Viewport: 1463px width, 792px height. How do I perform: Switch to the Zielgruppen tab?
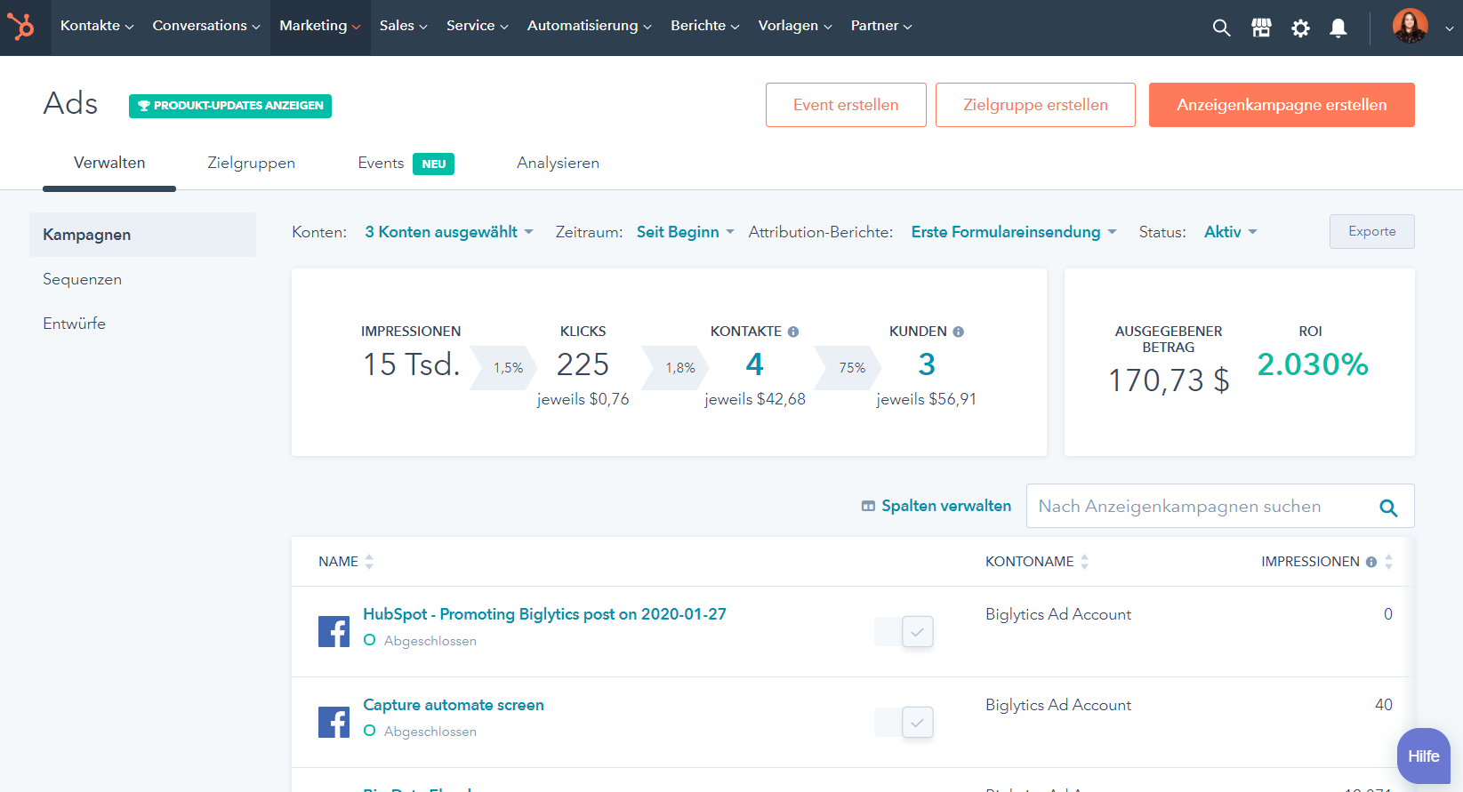click(252, 163)
